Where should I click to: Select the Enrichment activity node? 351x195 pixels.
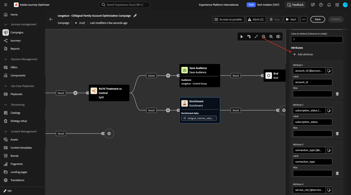coord(200,110)
